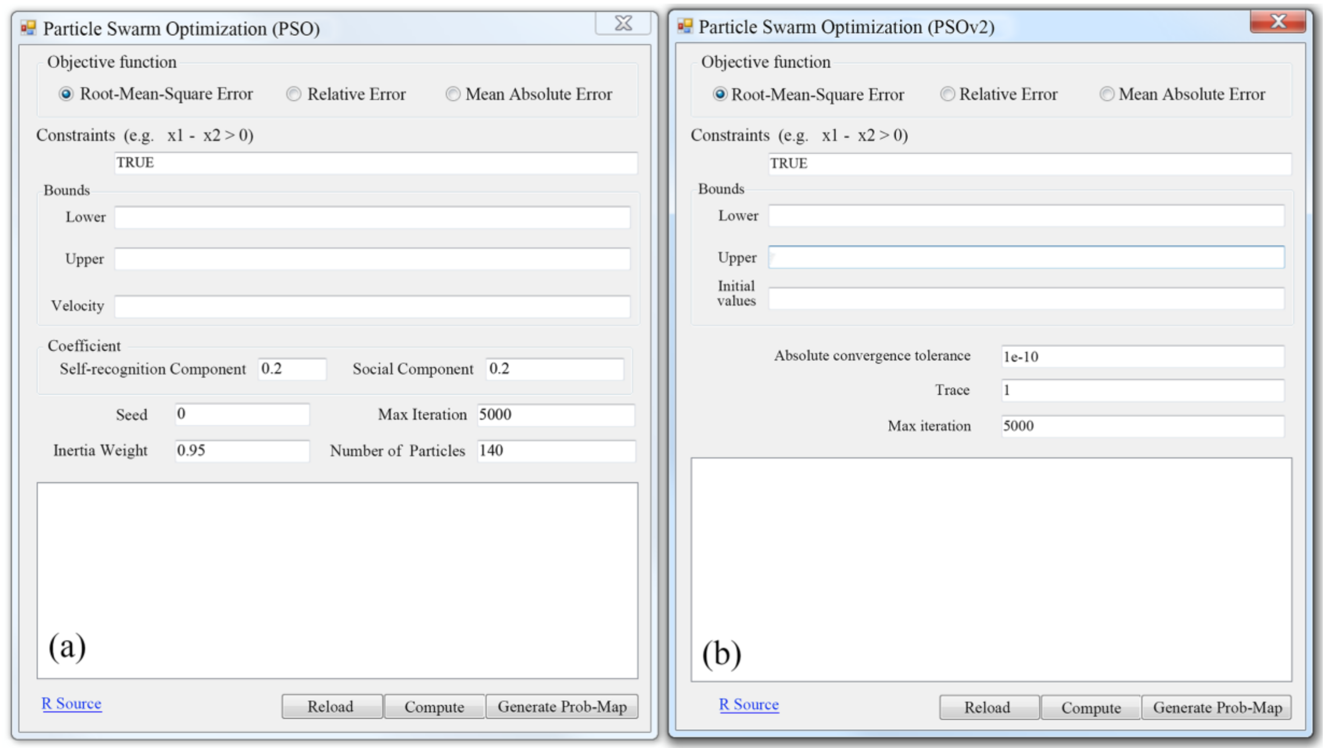Click the Velocity bounds input field
This screenshot has height=748, width=1330.
point(372,306)
